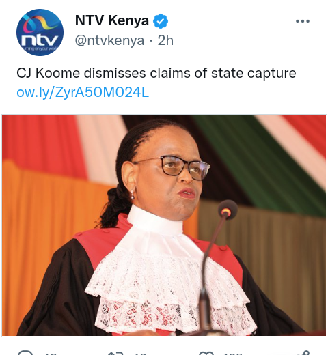This screenshot has height=355, width=328.
Task: Click the reply speech bubble icon
Action: coord(25,353)
